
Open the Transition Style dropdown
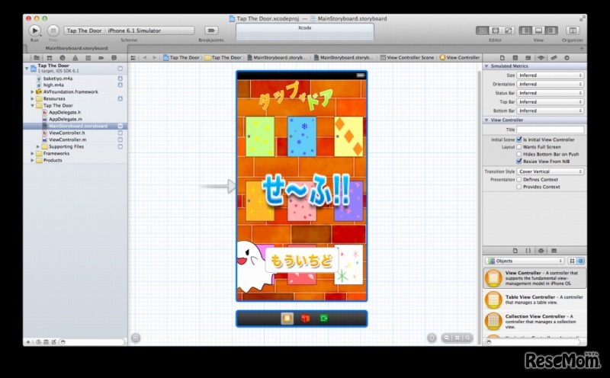pos(550,171)
